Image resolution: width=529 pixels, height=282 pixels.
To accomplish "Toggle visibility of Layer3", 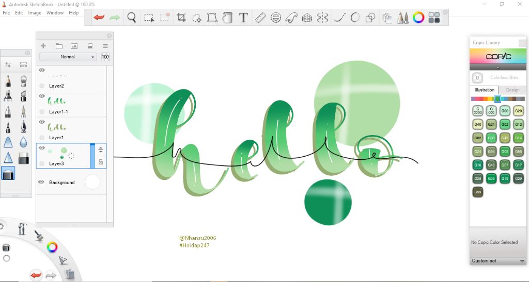I will pos(42,148).
